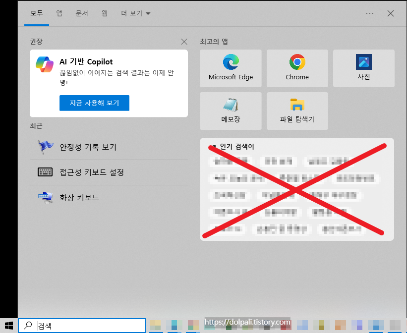Switch to the 문서 tab

(x=81, y=13)
